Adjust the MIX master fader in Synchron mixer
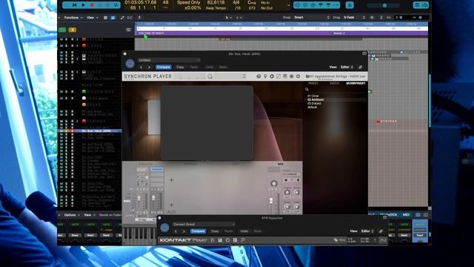The image size is (474, 267). tap(271, 201)
